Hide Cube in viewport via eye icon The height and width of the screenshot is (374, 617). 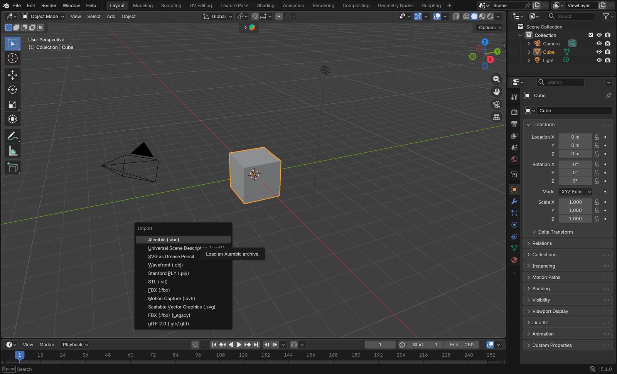pyautogui.click(x=599, y=52)
